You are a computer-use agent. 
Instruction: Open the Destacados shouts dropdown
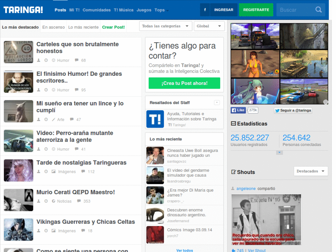coord(311,171)
